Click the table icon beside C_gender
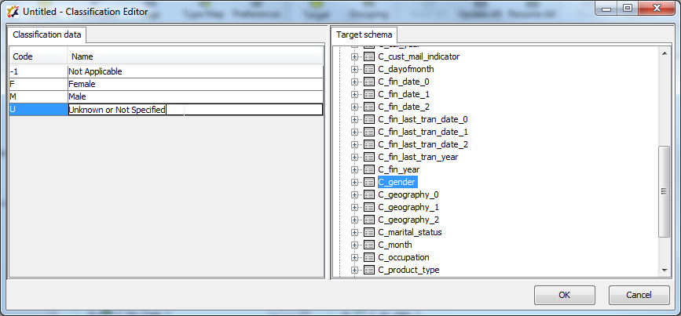This screenshot has height=316, width=681. 369,182
